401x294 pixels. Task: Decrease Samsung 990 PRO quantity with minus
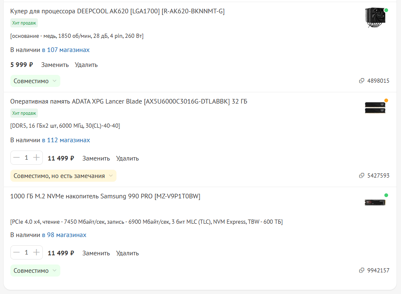[x=16, y=252]
